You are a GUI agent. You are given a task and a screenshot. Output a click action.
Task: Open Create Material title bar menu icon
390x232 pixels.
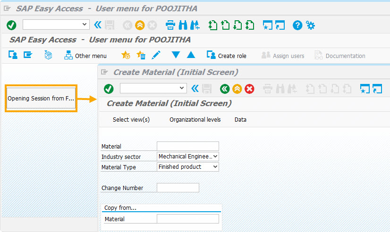point(104,72)
